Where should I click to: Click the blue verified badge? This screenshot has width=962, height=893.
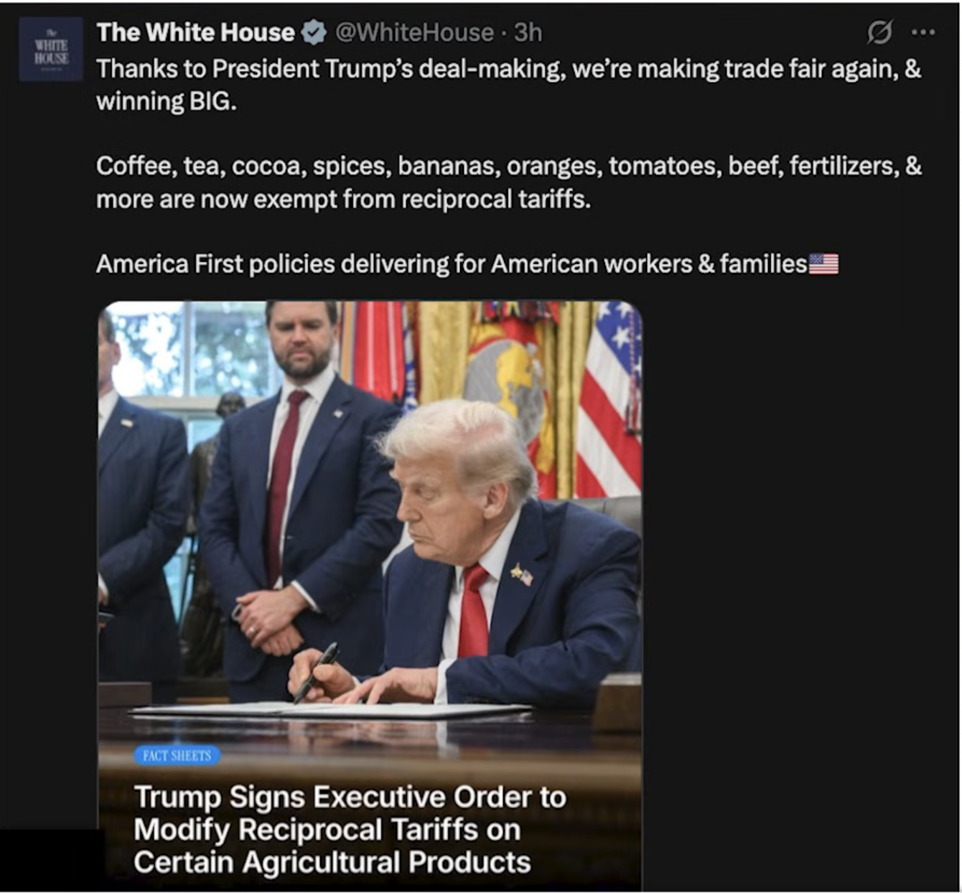click(313, 32)
